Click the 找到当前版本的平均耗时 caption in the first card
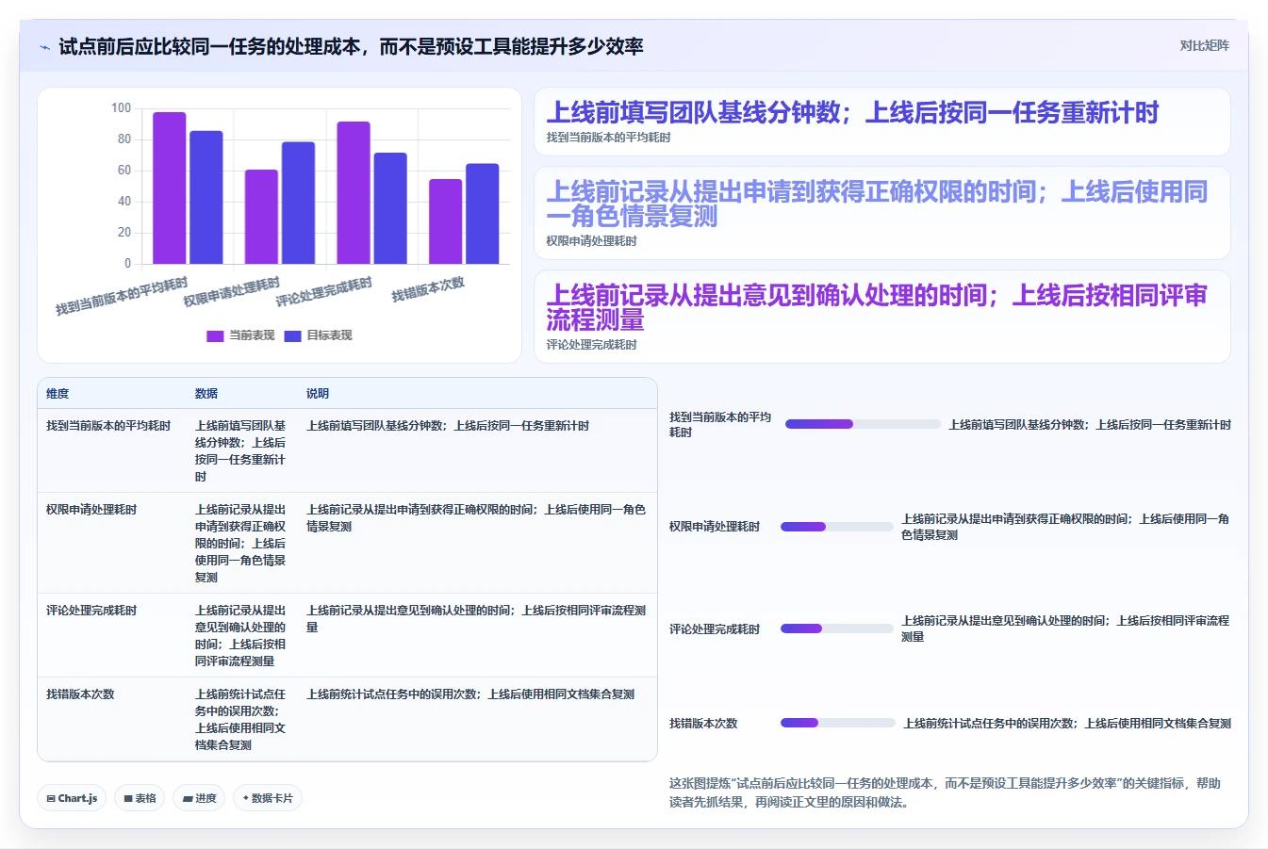This screenshot has width=1268, height=849. point(608,138)
